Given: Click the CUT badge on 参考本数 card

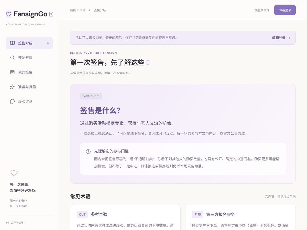Looking at the screenshot, I should point(82,215).
